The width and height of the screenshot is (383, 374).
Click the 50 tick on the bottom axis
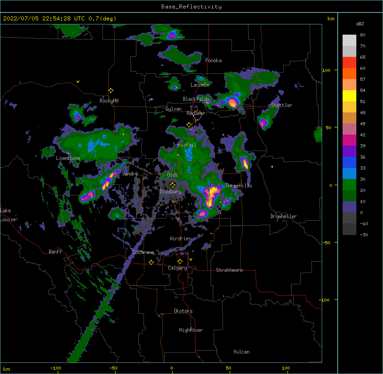228,368
